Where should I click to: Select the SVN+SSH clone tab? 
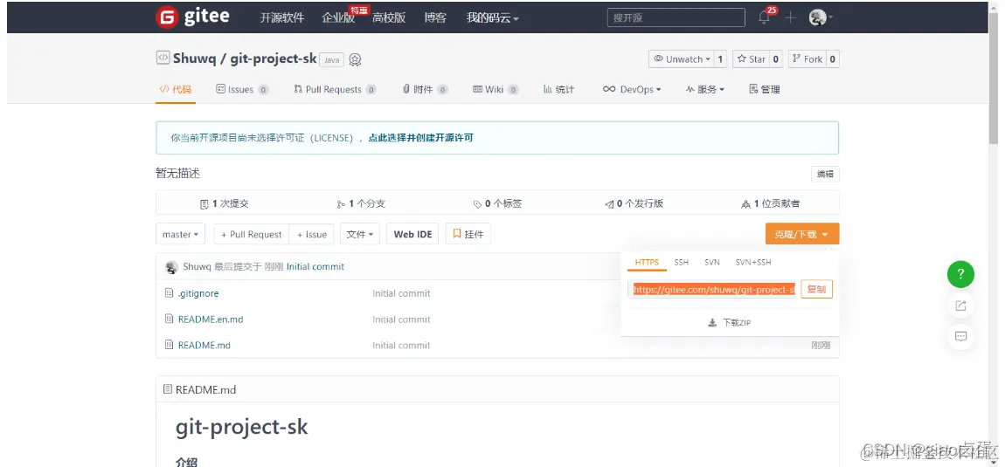(x=753, y=263)
